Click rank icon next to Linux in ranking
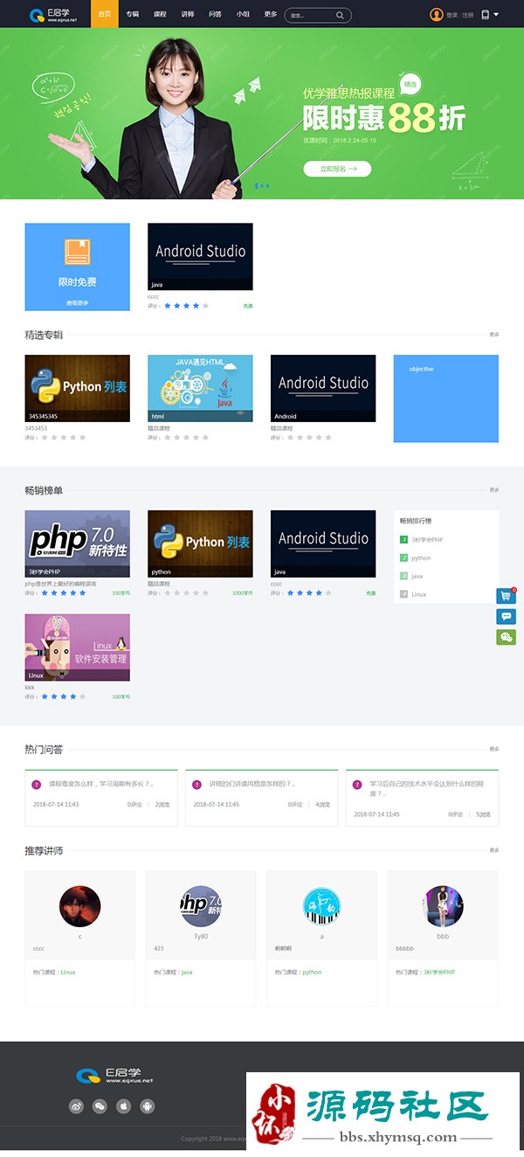This screenshot has height=1157, width=524. click(x=403, y=594)
